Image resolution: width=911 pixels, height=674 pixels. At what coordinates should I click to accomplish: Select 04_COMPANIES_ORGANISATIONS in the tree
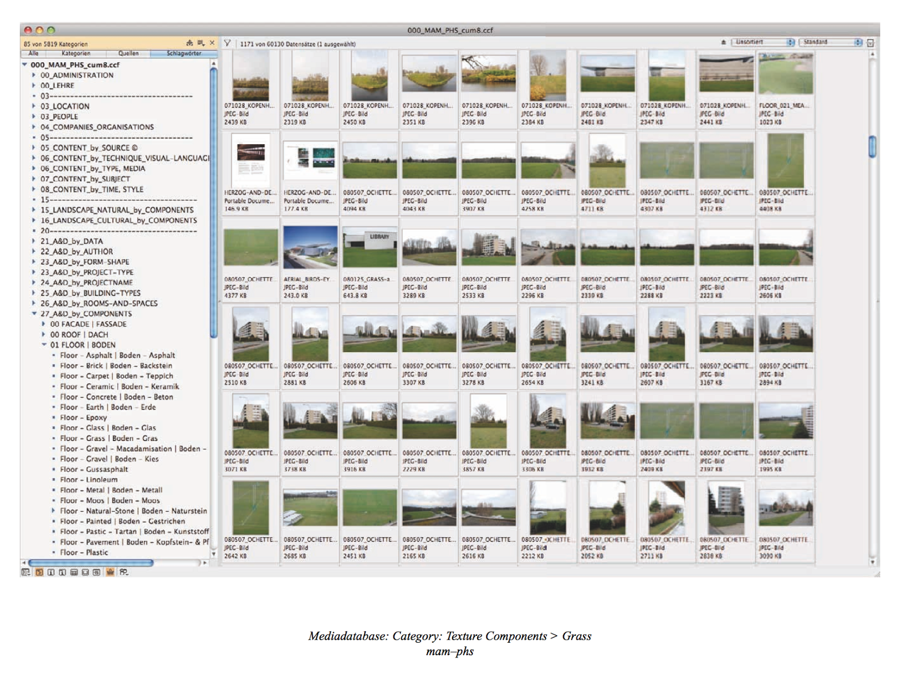point(97,127)
